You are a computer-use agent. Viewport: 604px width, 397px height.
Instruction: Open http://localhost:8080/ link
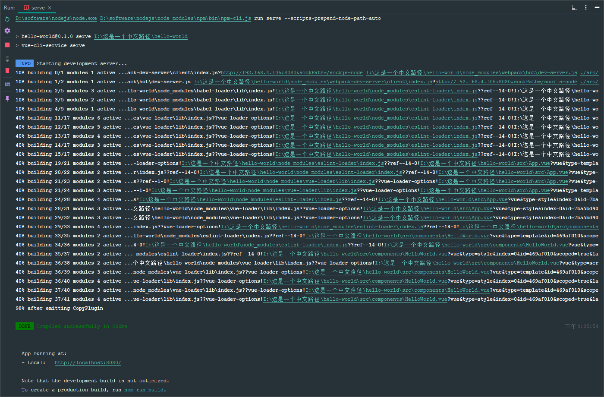(88, 363)
